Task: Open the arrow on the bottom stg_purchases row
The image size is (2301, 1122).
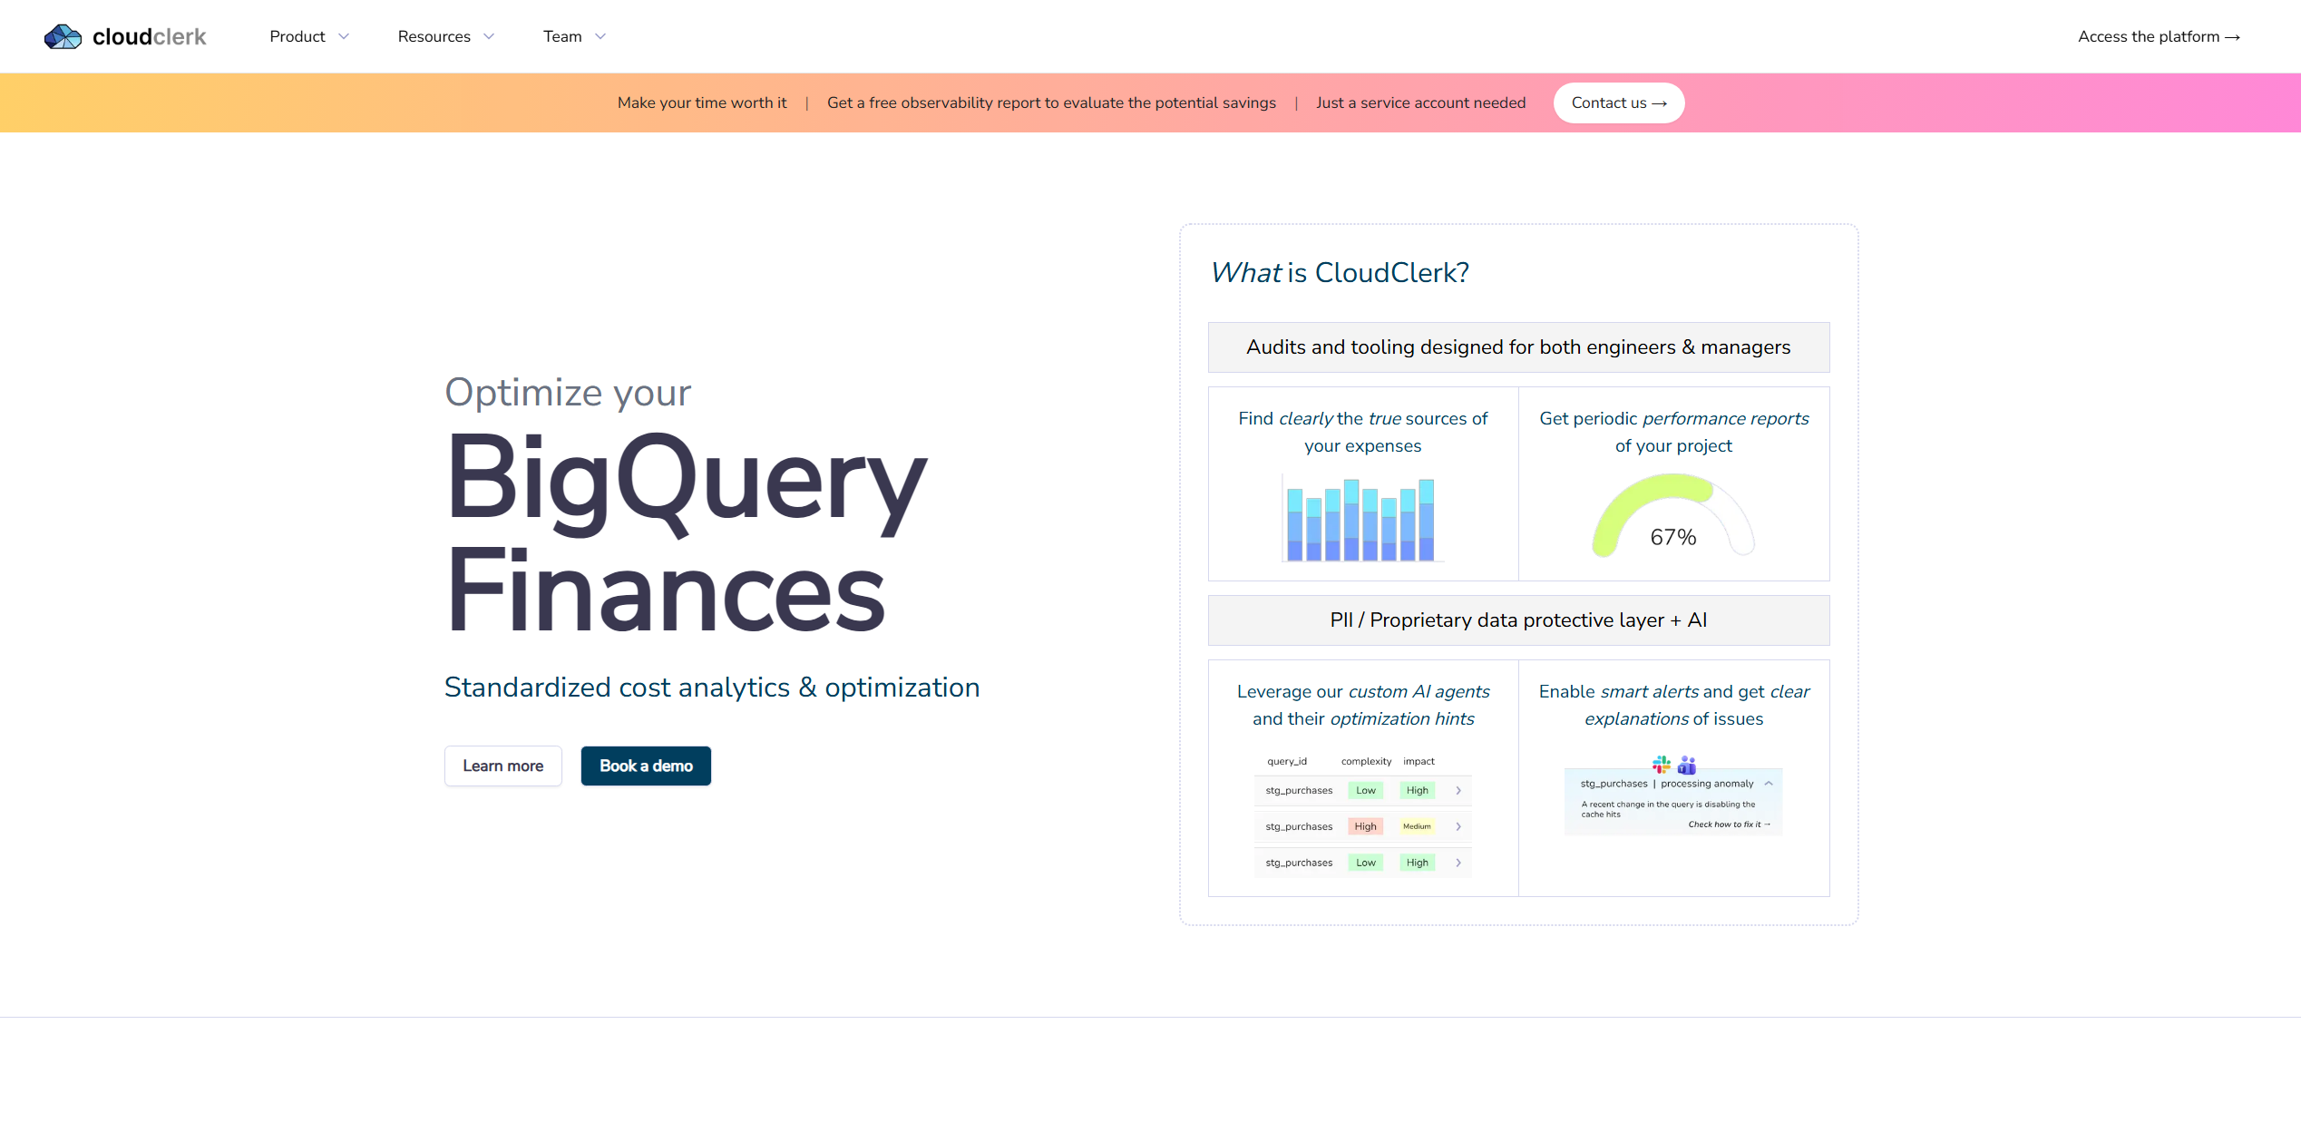Action: click(x=1458, y=863)
